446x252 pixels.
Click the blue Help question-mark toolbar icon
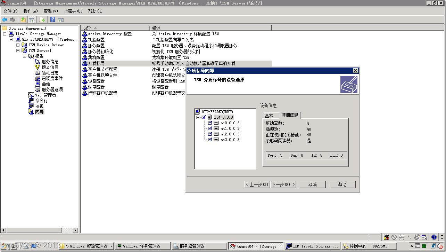(x=53, y=20)
